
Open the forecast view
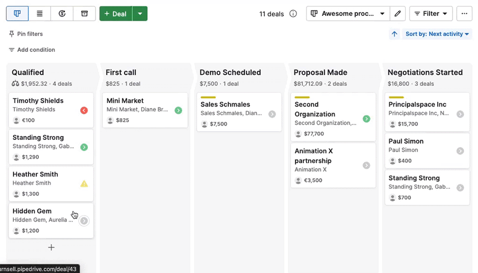click(x=62, y=14)
